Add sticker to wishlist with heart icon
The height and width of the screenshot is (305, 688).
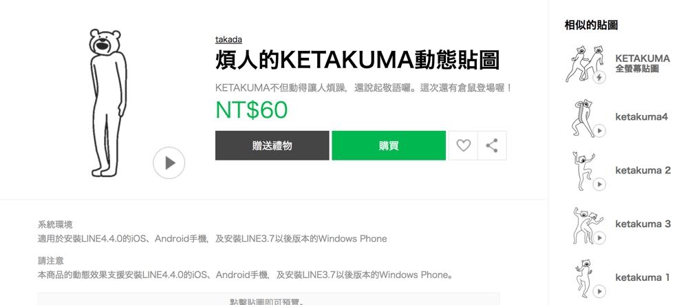point(463,145)
